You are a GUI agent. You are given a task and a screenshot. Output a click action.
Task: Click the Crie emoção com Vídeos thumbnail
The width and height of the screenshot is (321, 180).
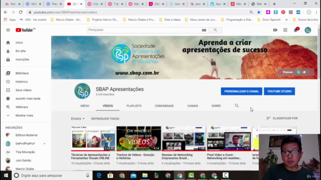pyautogui.click(x=138, y=138)
